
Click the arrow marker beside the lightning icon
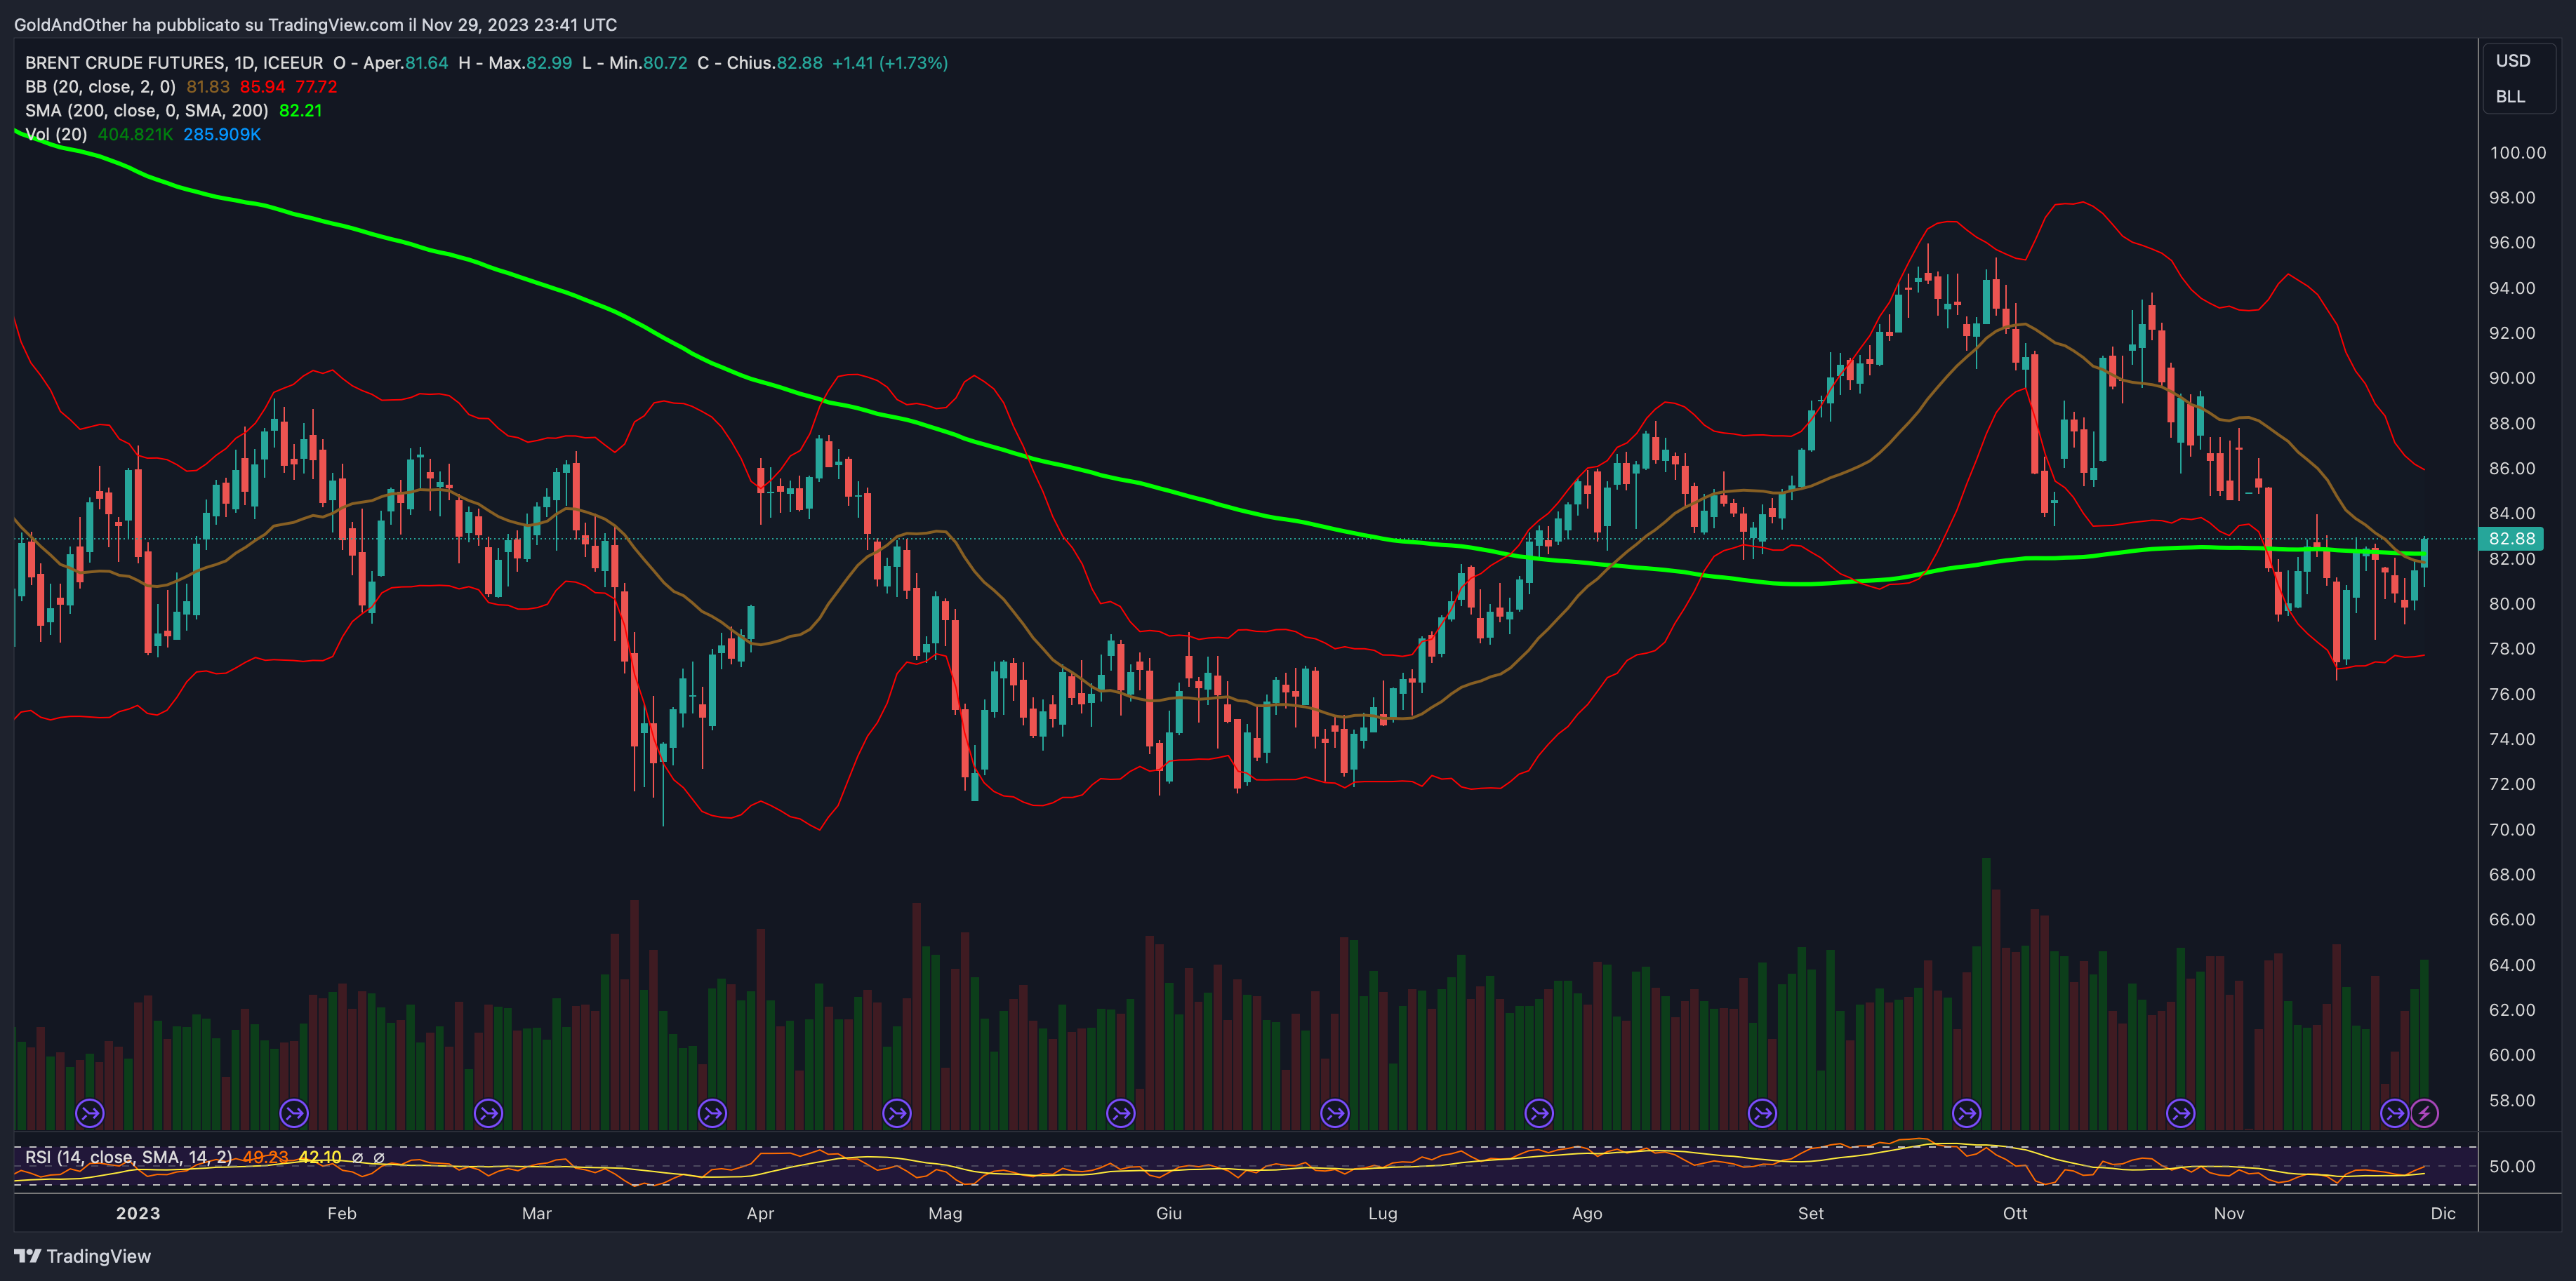click(x=2394, y=1112)
